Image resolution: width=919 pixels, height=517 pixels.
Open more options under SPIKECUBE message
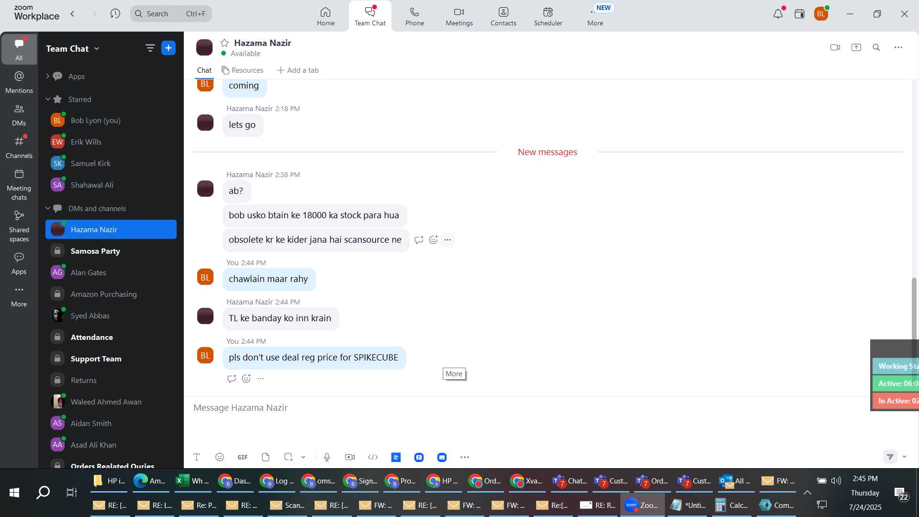tap(260, 379)
